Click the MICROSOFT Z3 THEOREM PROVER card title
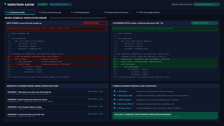 click(x=33, y=86)
